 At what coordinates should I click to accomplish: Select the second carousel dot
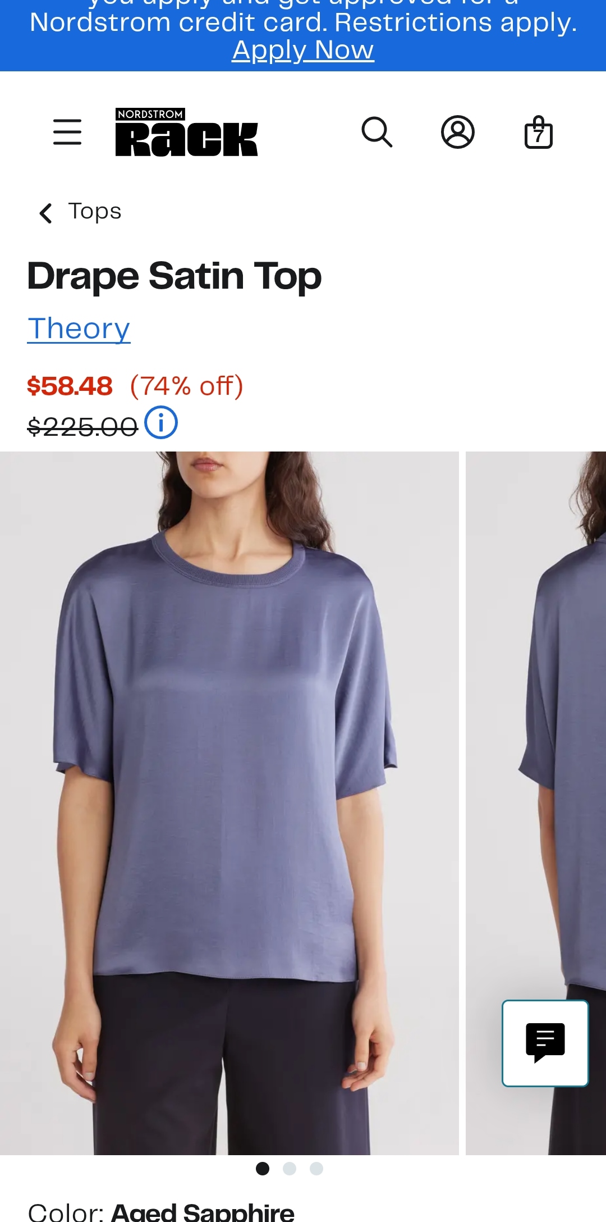click(x=290, y=1169)
